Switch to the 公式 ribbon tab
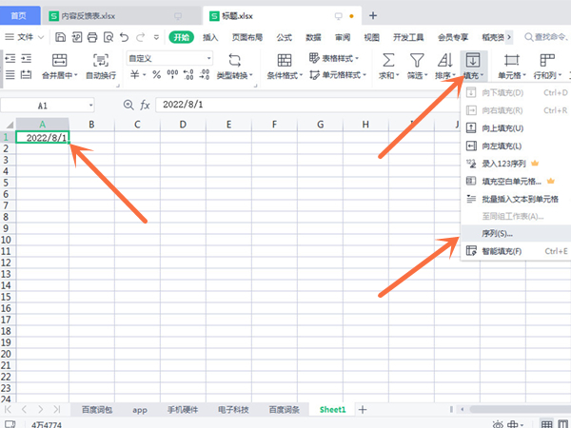This screenshot has width=571, height=428. pyautogui.click(x=284, y=37)
